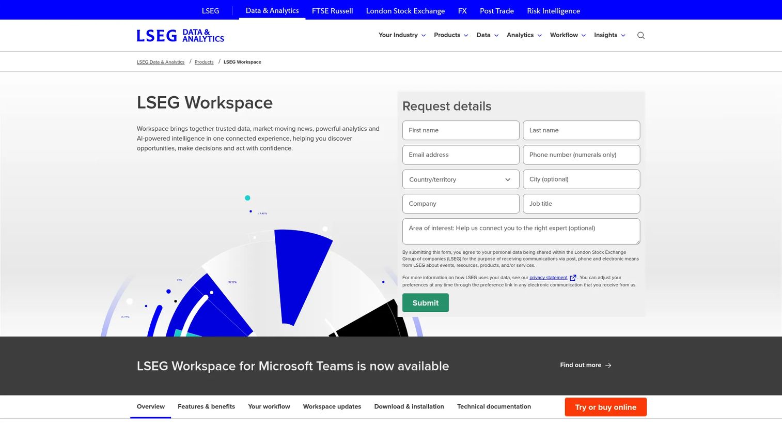
Task: Click the LSEG Workspace breadcrumb text
Action: click(242, 62)
